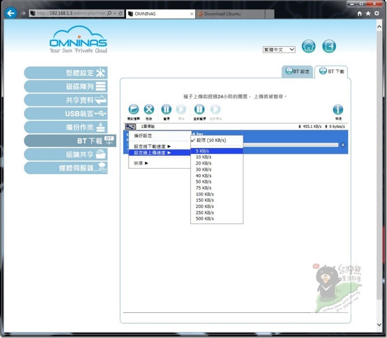Open 磁碟陣列 in the sidebar
Screen dimensions: 387x338
pos(65,86)
